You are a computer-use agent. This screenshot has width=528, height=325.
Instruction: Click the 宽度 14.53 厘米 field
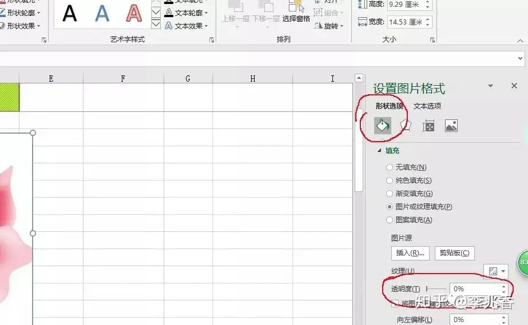tap(406, 22)
